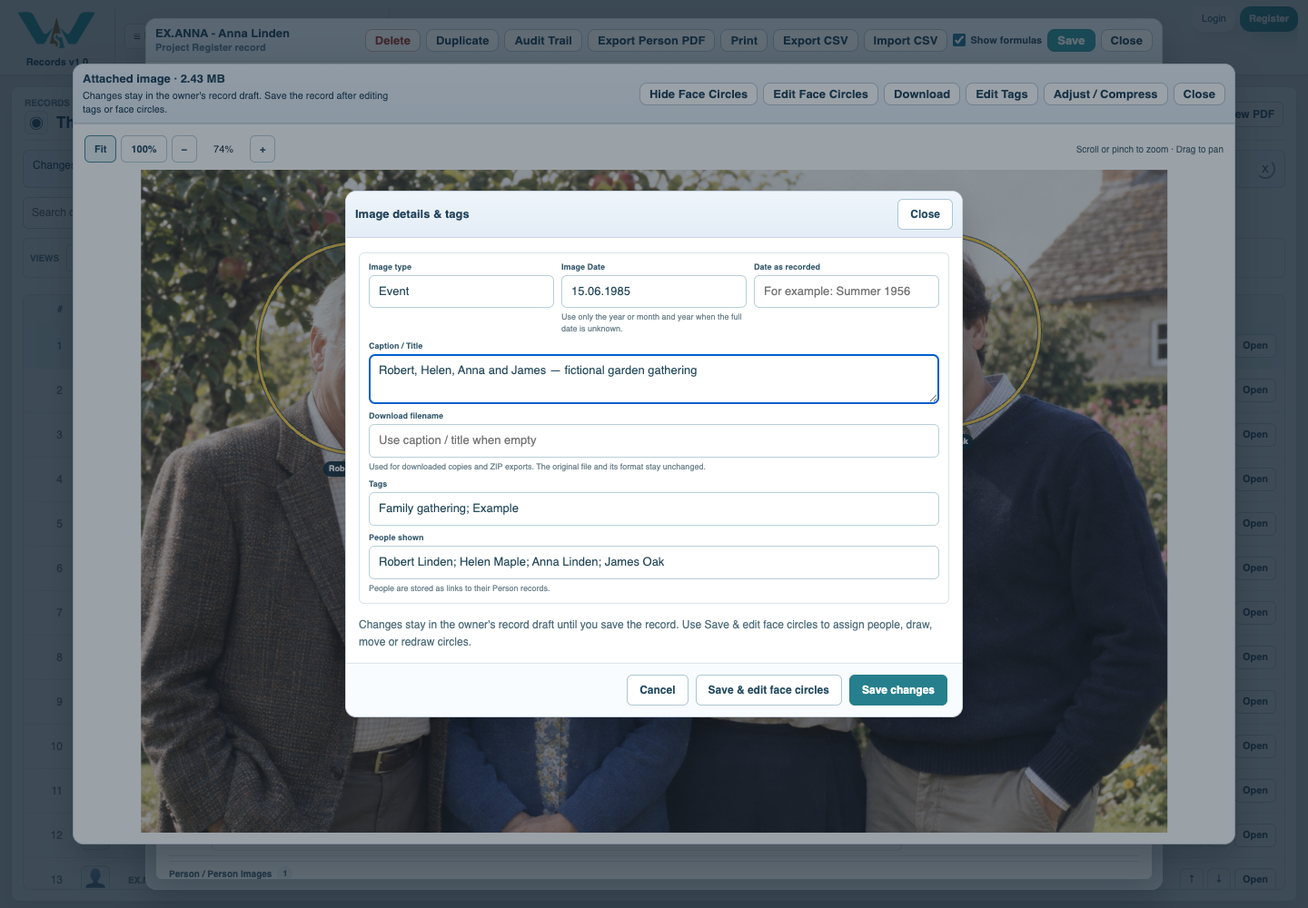Open the Image type field showing Event
Image resolution: width=1308 pixels, height=908 pixels.
461,291
